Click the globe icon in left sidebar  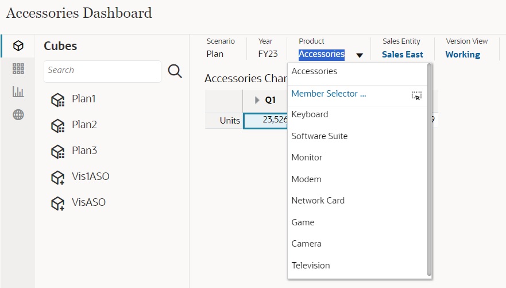click(18, 115)
